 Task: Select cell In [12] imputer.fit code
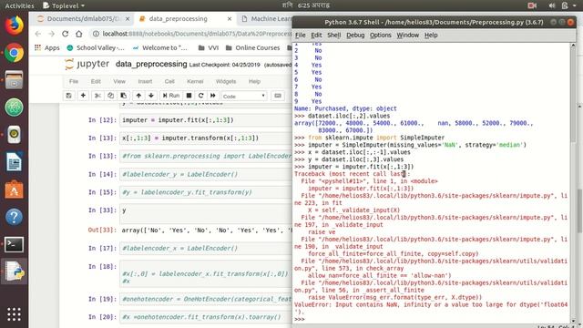[x=205, y=120]
